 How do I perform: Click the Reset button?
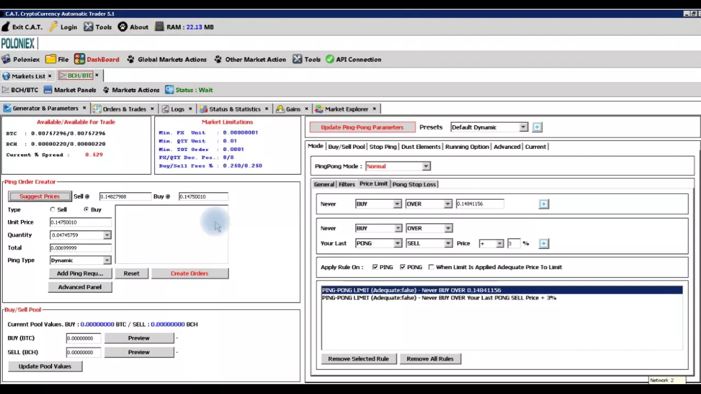(131, 274)
